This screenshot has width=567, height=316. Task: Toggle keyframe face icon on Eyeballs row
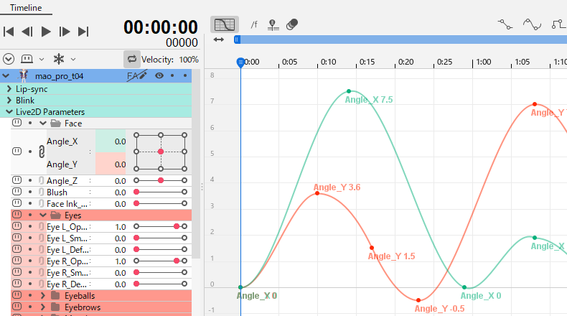(17, 295)
